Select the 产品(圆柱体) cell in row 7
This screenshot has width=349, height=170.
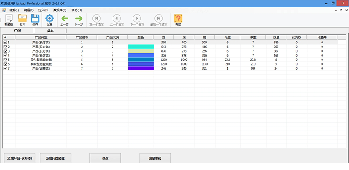click(41, 68)
